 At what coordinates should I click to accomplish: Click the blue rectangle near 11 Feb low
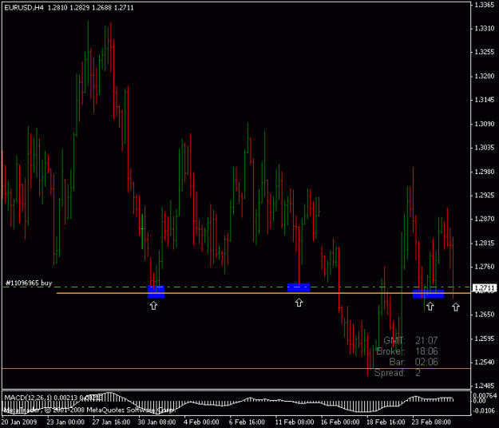(x=299, y=287)
